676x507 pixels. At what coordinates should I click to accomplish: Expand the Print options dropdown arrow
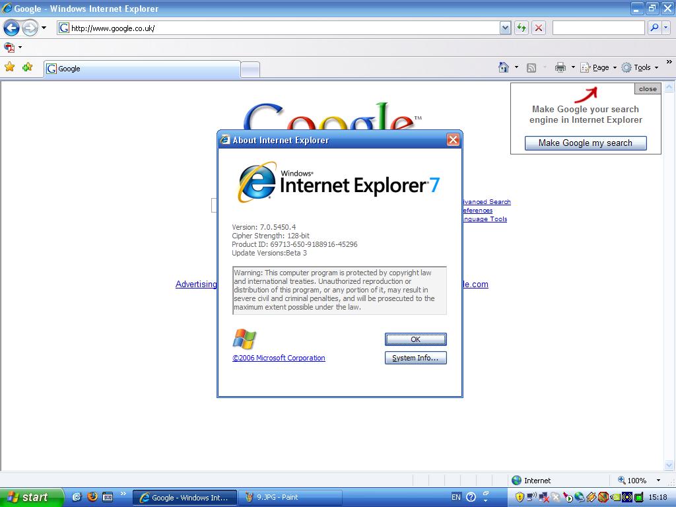(x=573, y=67)
